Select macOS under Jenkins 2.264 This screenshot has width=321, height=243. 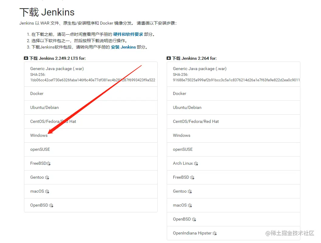click(233, 205)
